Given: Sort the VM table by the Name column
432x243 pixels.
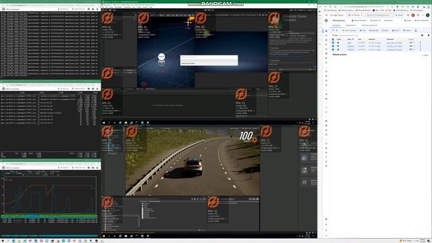Looking at the screenshot, I should coord(350,39).
